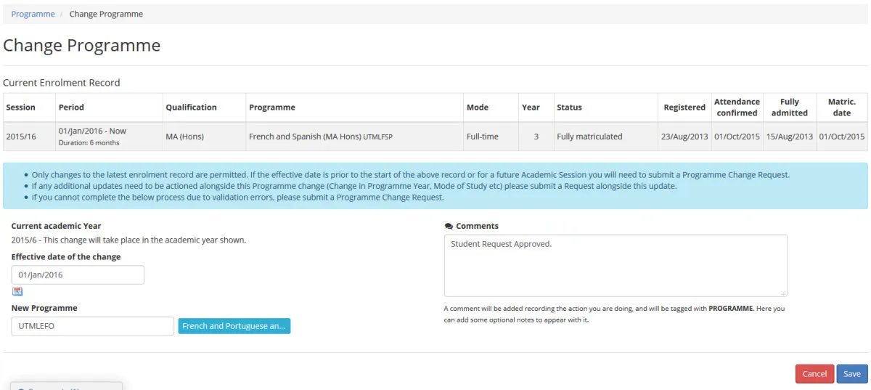
Task: Open the calendar date picker icon
Action: [17, 291]
